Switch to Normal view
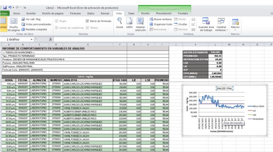 coord(3,24)
